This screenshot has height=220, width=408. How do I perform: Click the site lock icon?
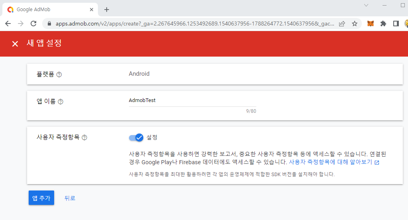pos(49,24)
